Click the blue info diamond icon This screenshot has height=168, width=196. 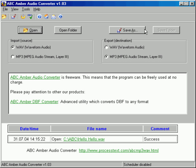[x=61, y=16]
